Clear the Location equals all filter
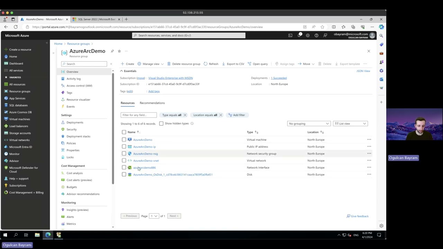 [x=220, y=115]
